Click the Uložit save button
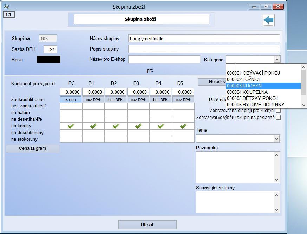307x234 pixels. [148, 225]
